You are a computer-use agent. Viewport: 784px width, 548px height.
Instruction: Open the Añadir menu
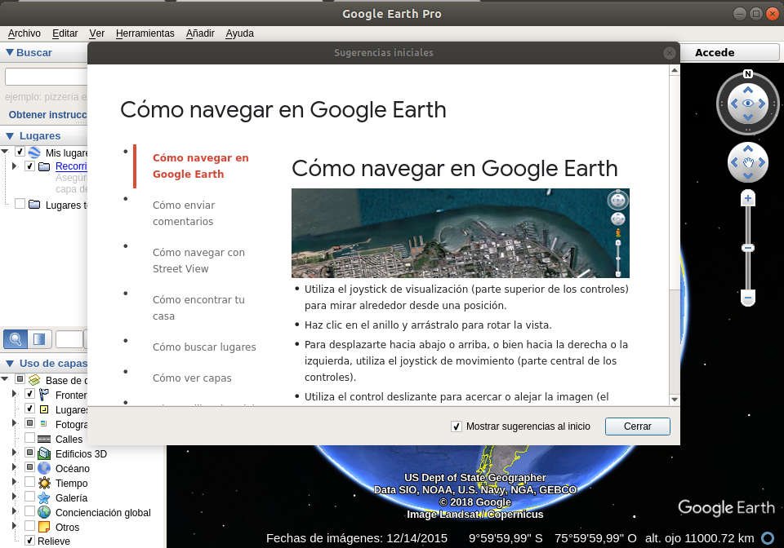coord(200,33)
